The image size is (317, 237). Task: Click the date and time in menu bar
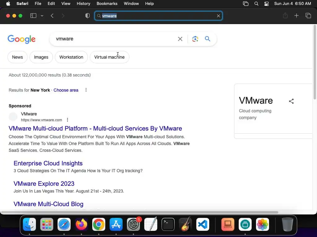pos(293,4)
